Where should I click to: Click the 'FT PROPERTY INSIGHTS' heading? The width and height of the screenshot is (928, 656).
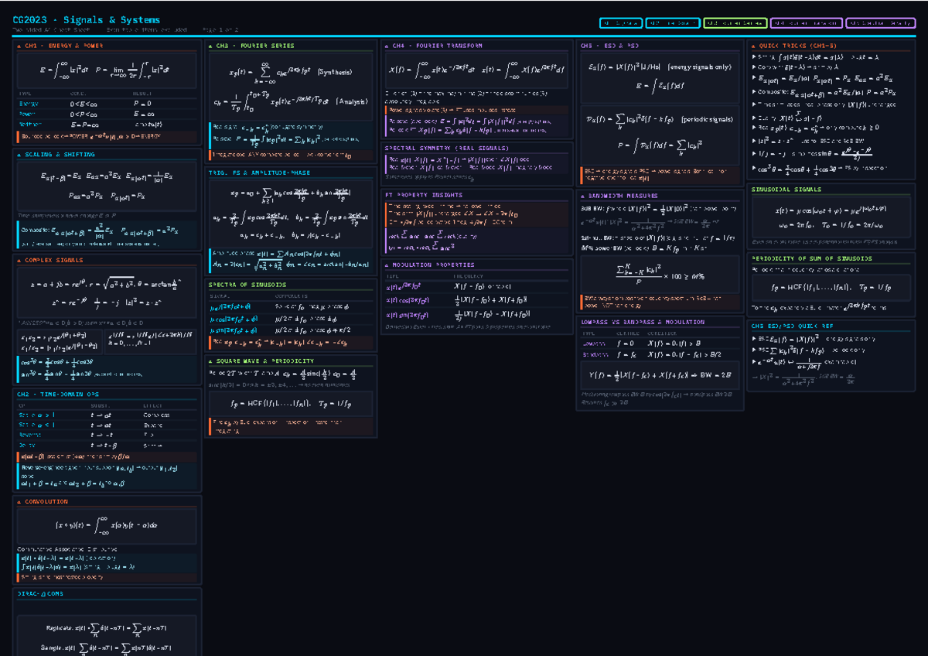click(422, 195)
